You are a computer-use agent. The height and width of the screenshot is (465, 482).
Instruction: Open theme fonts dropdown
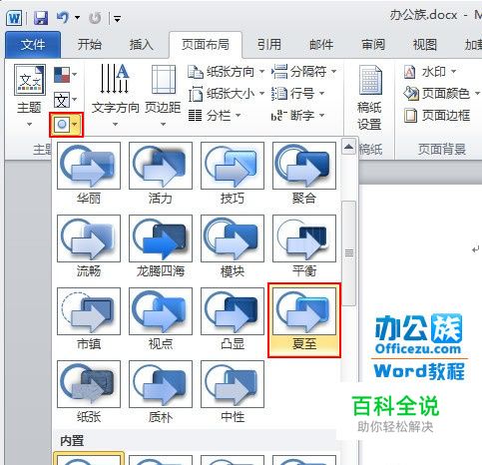click(66, 100)
